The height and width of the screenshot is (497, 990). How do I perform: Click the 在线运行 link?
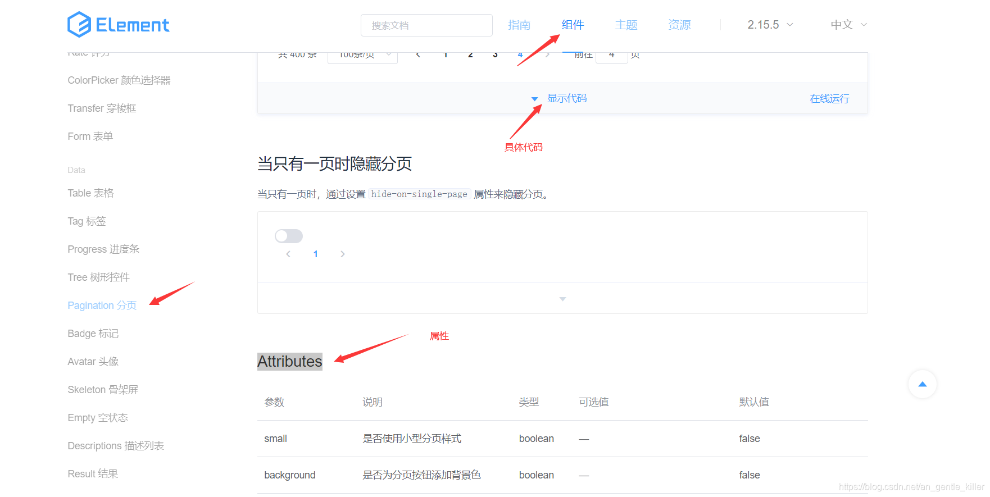pos(829,99)
